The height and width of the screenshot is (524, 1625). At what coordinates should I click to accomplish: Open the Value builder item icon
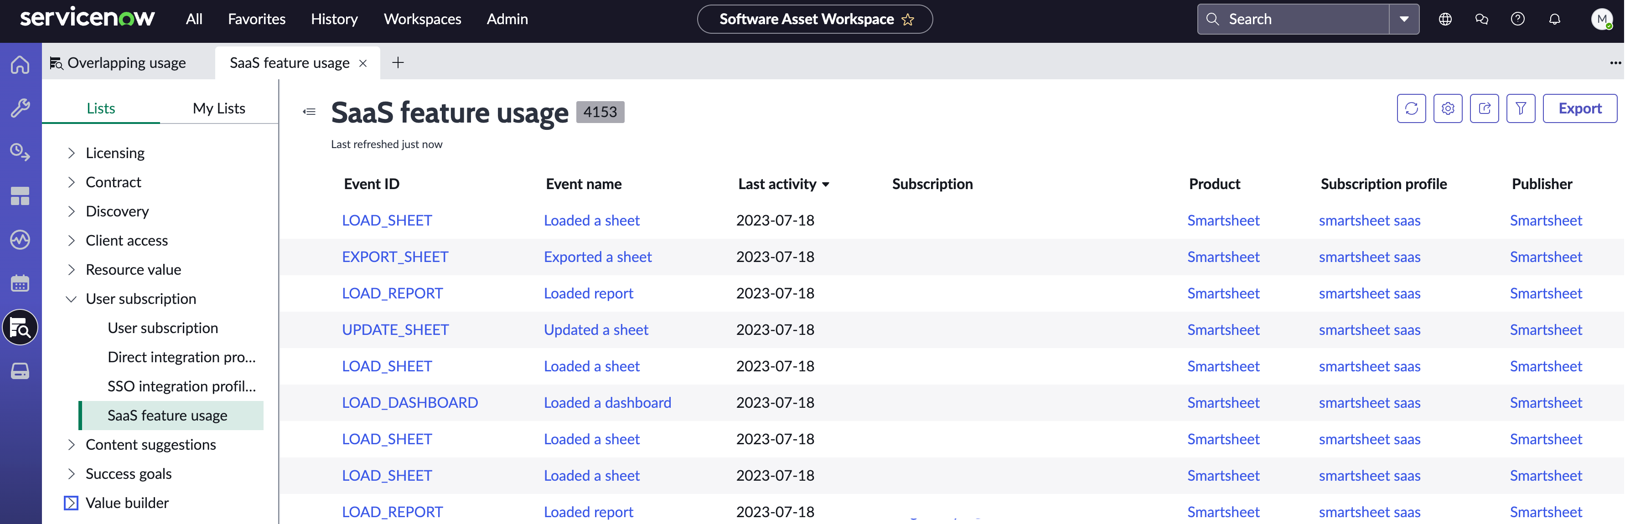click(x=71, y=503)
